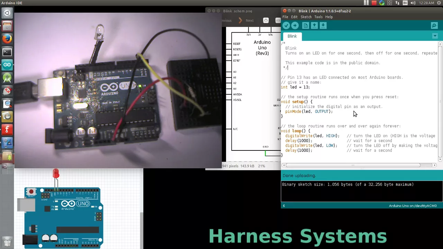The width and height of the screenshot is (443, 249).
Task: Verify the Blink sketch in Arduino IDE
Action: coord(286,26)
